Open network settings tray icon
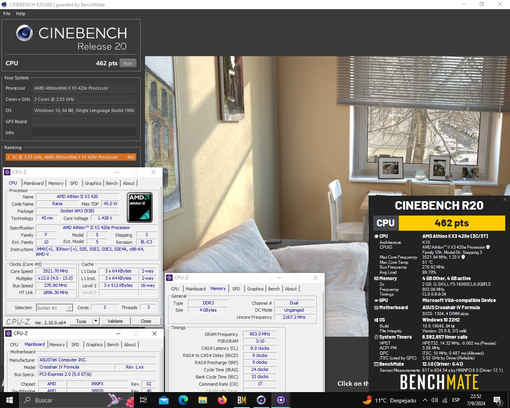The height and width of the screenshot is (408, 510). [445, 400]
